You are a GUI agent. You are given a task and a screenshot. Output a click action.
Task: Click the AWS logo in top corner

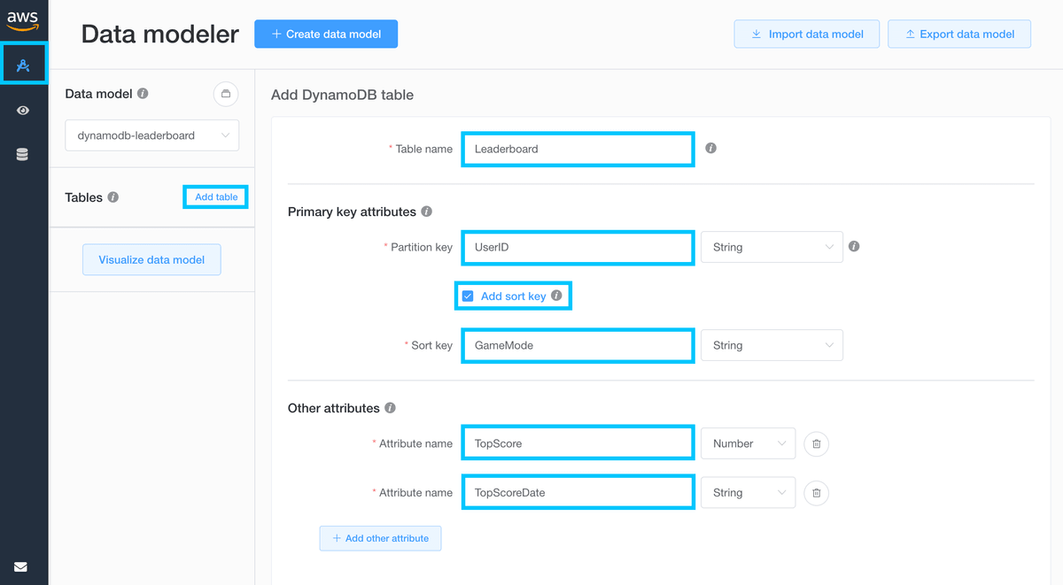(x=22, y=19)
